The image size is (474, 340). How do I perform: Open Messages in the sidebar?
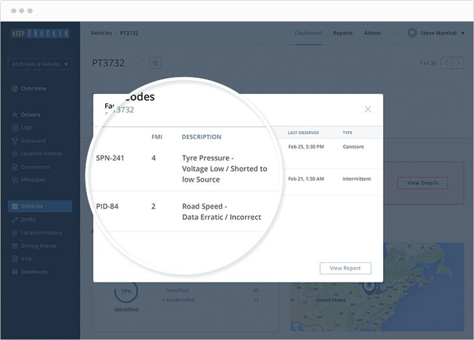33,180
